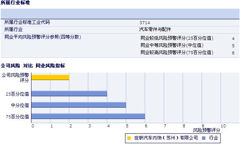
Task: Click 同业较高风险预警评分(75百分位值) text
Action: [x=177, y=53]
